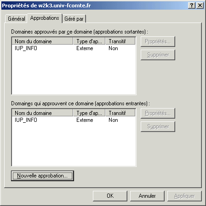This screenshot has height=206, width=206.
Task: Sort incoming list by Nom du domaine
Action: click(42, 113)
